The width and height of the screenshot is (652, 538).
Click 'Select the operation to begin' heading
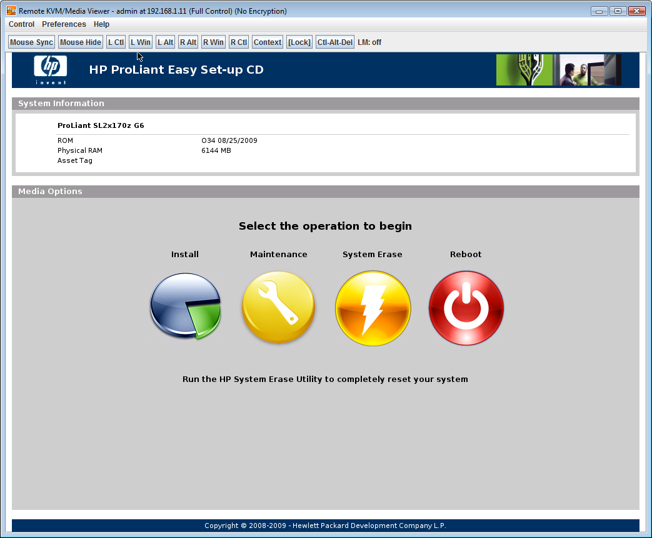[325, 226]
